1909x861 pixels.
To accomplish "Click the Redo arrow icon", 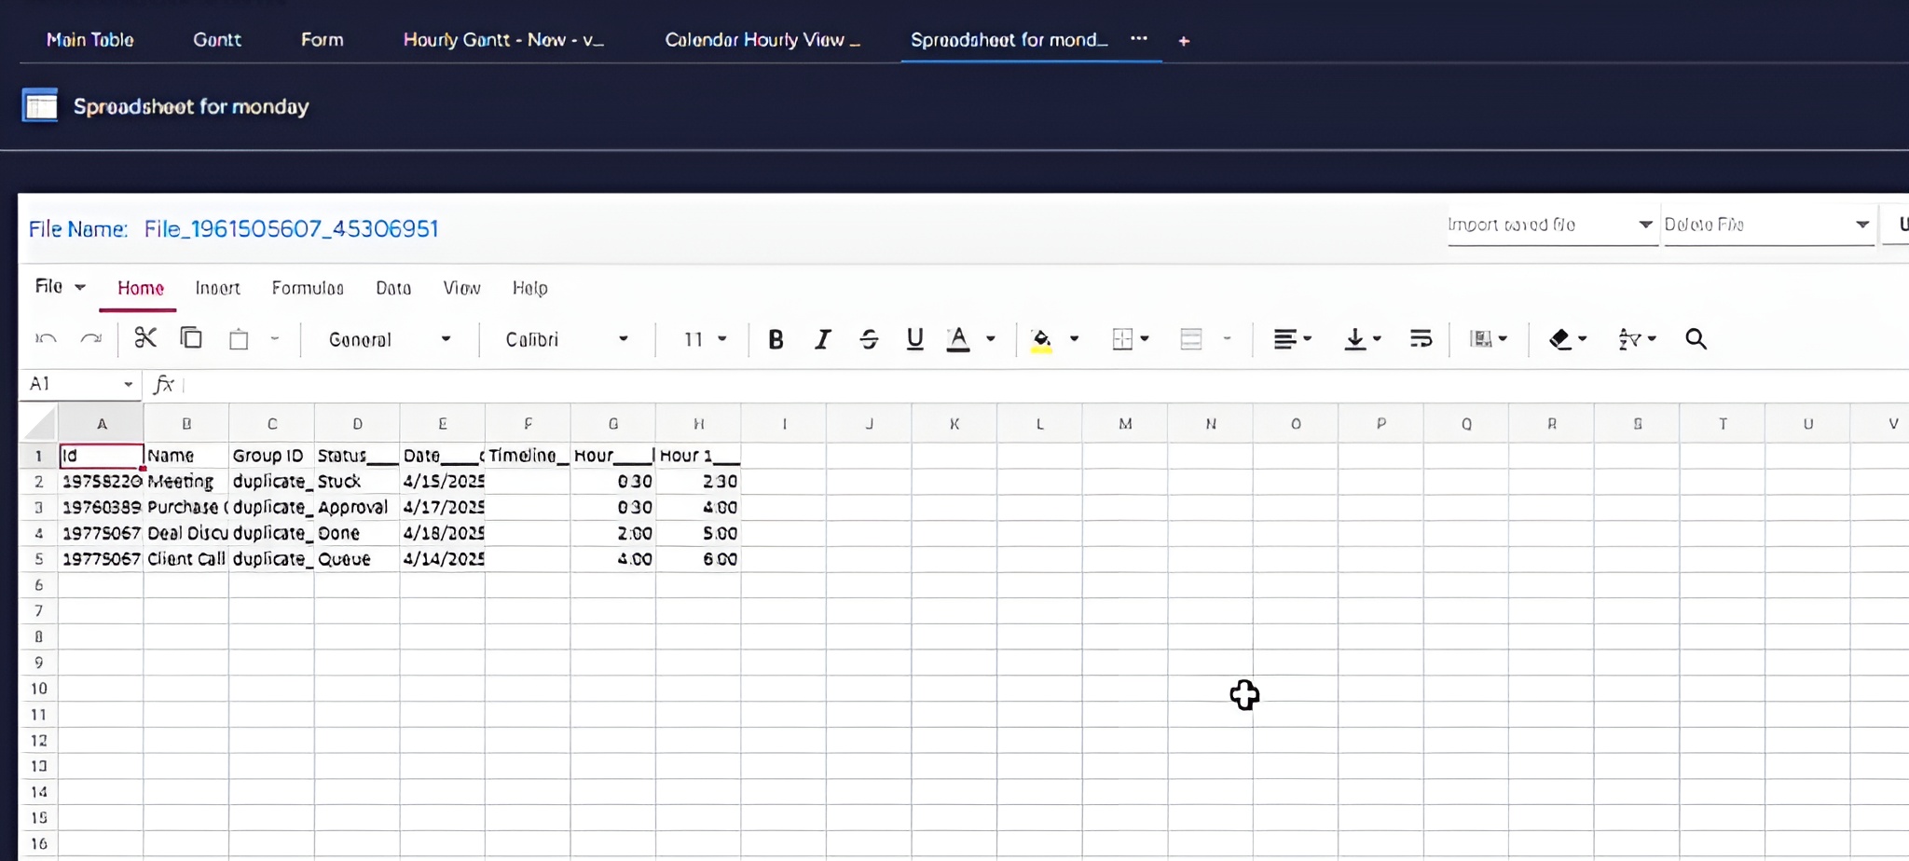I will click(x=90, y=339).
